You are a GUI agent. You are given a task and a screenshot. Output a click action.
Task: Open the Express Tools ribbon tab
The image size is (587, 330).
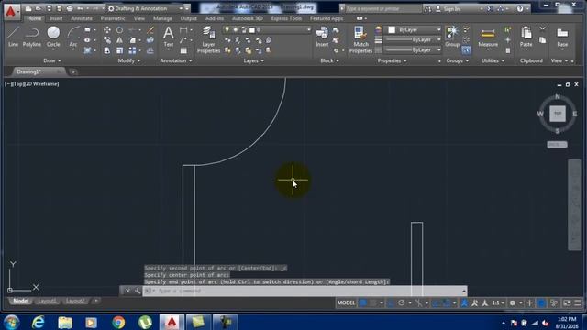pyautogui.click(x=286, y=18)
